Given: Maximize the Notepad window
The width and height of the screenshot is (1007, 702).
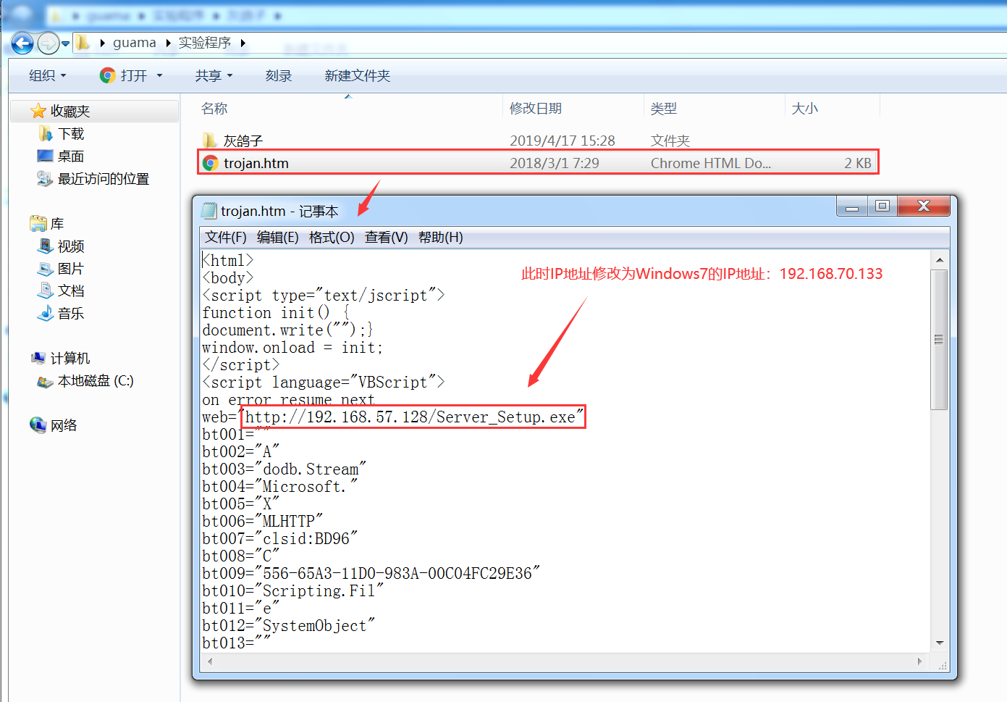Looking at the screenshot, I should (882, 206).
